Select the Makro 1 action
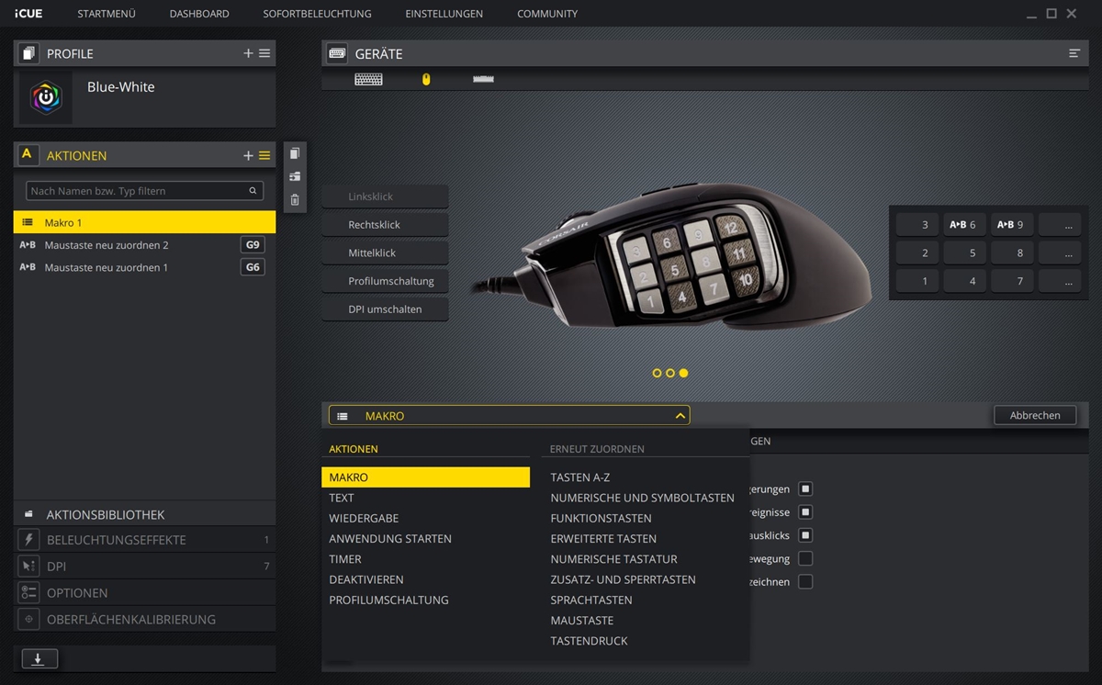This screenshot has width=1102, height=685. [144, 222]
